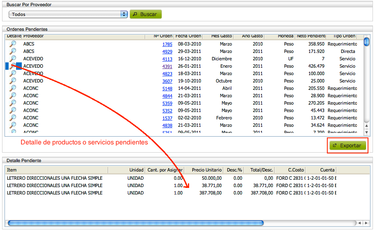Sort by Año Gasto column header
Screen dimensions: 375x231
click(249, 36)
